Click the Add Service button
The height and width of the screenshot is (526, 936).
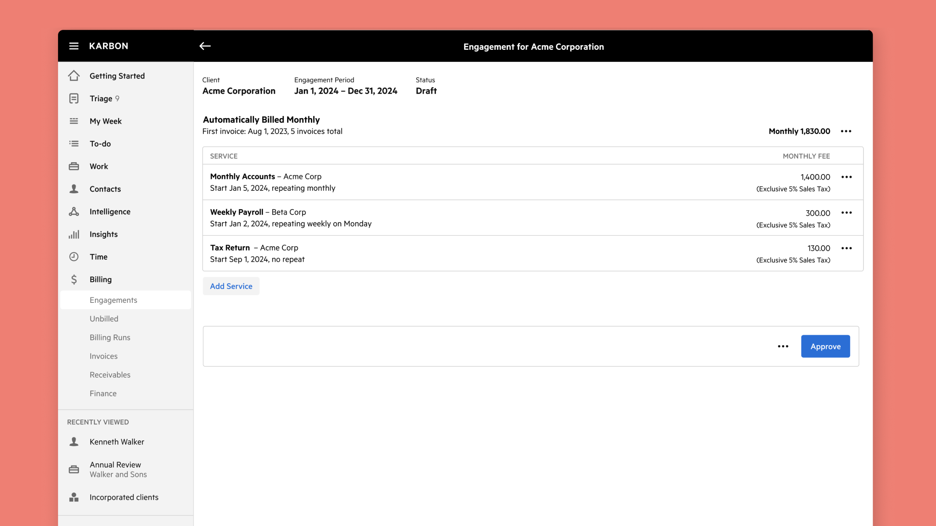coord(231,286)
